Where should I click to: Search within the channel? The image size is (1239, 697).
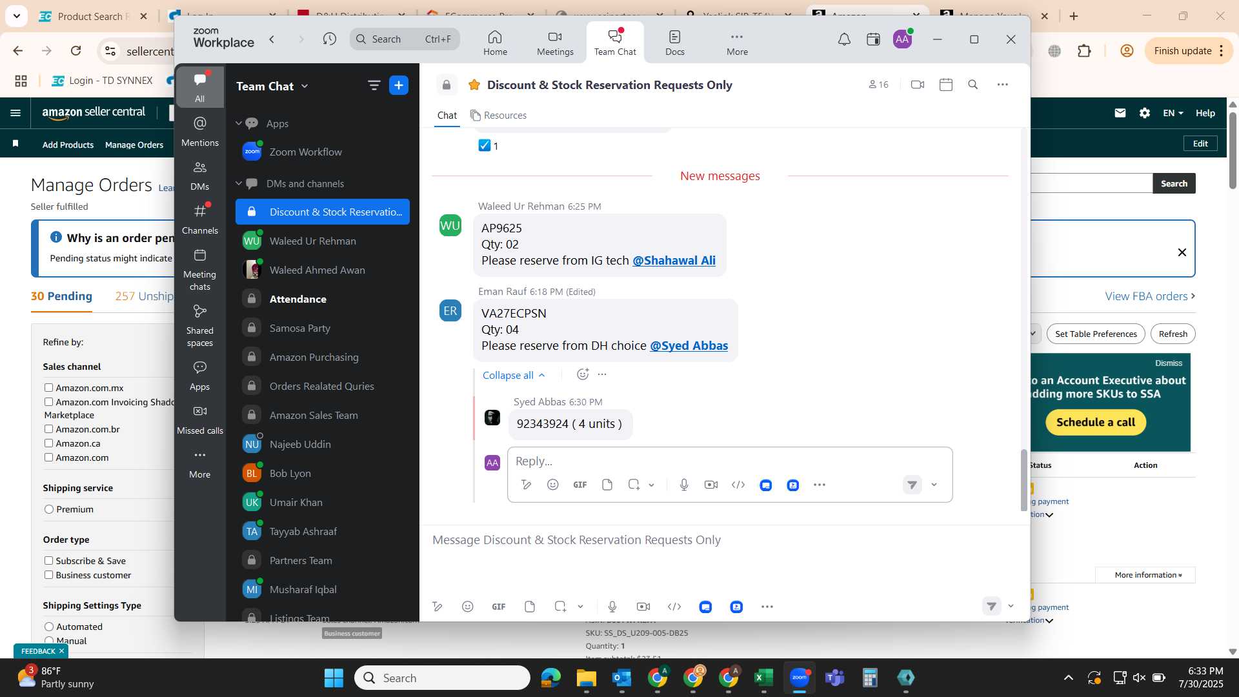tap(973, 85)
